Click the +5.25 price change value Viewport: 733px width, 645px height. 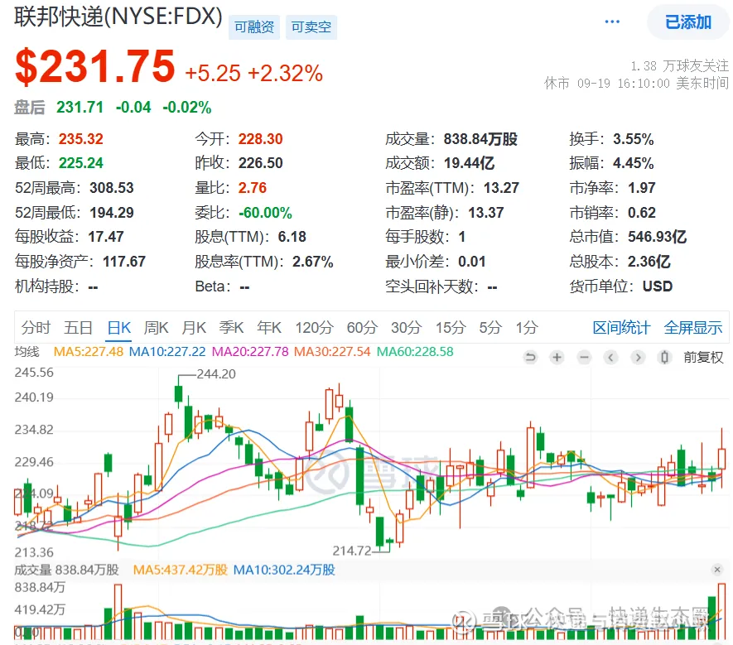pos(213,74)
